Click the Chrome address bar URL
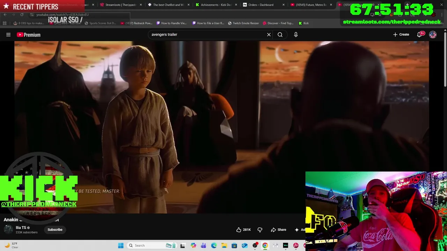 (x=63, y=15)
